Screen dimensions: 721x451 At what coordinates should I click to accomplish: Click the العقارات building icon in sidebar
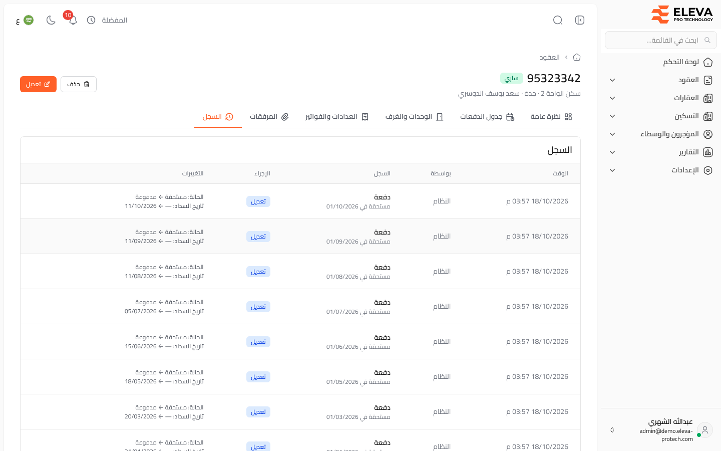[708, 98]
